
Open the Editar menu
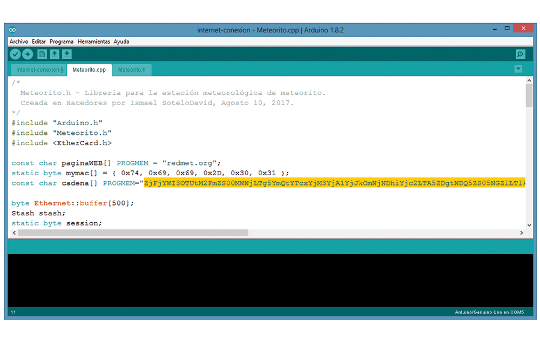(x=39, y=42)
